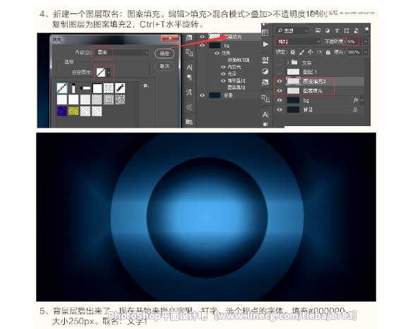Screen dimensions: 396x329
Task: Select bg layer thumbnail in left panel
Action: click(215, 45)
